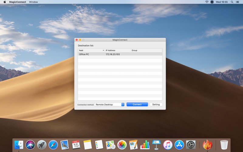Open Siri from the Dock
This screenshot has width=243, height=152.
pyautogui.click(x=30, y=145)
